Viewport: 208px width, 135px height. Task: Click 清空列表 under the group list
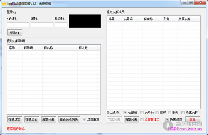click(x=49, y=119)
